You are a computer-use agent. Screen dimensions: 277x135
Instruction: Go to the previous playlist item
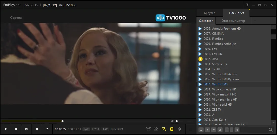(26, 129)
